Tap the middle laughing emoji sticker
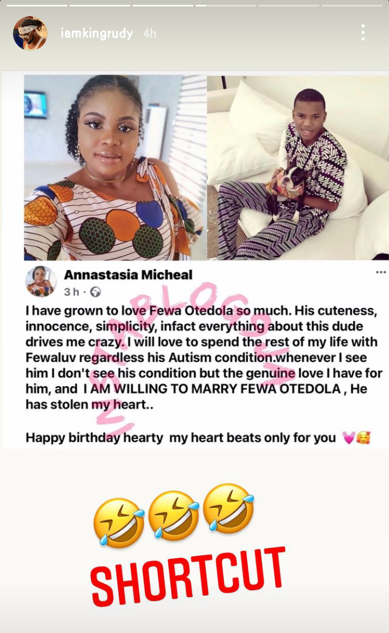The height and width of the screenshot is (633, 389). pos(173,516)
